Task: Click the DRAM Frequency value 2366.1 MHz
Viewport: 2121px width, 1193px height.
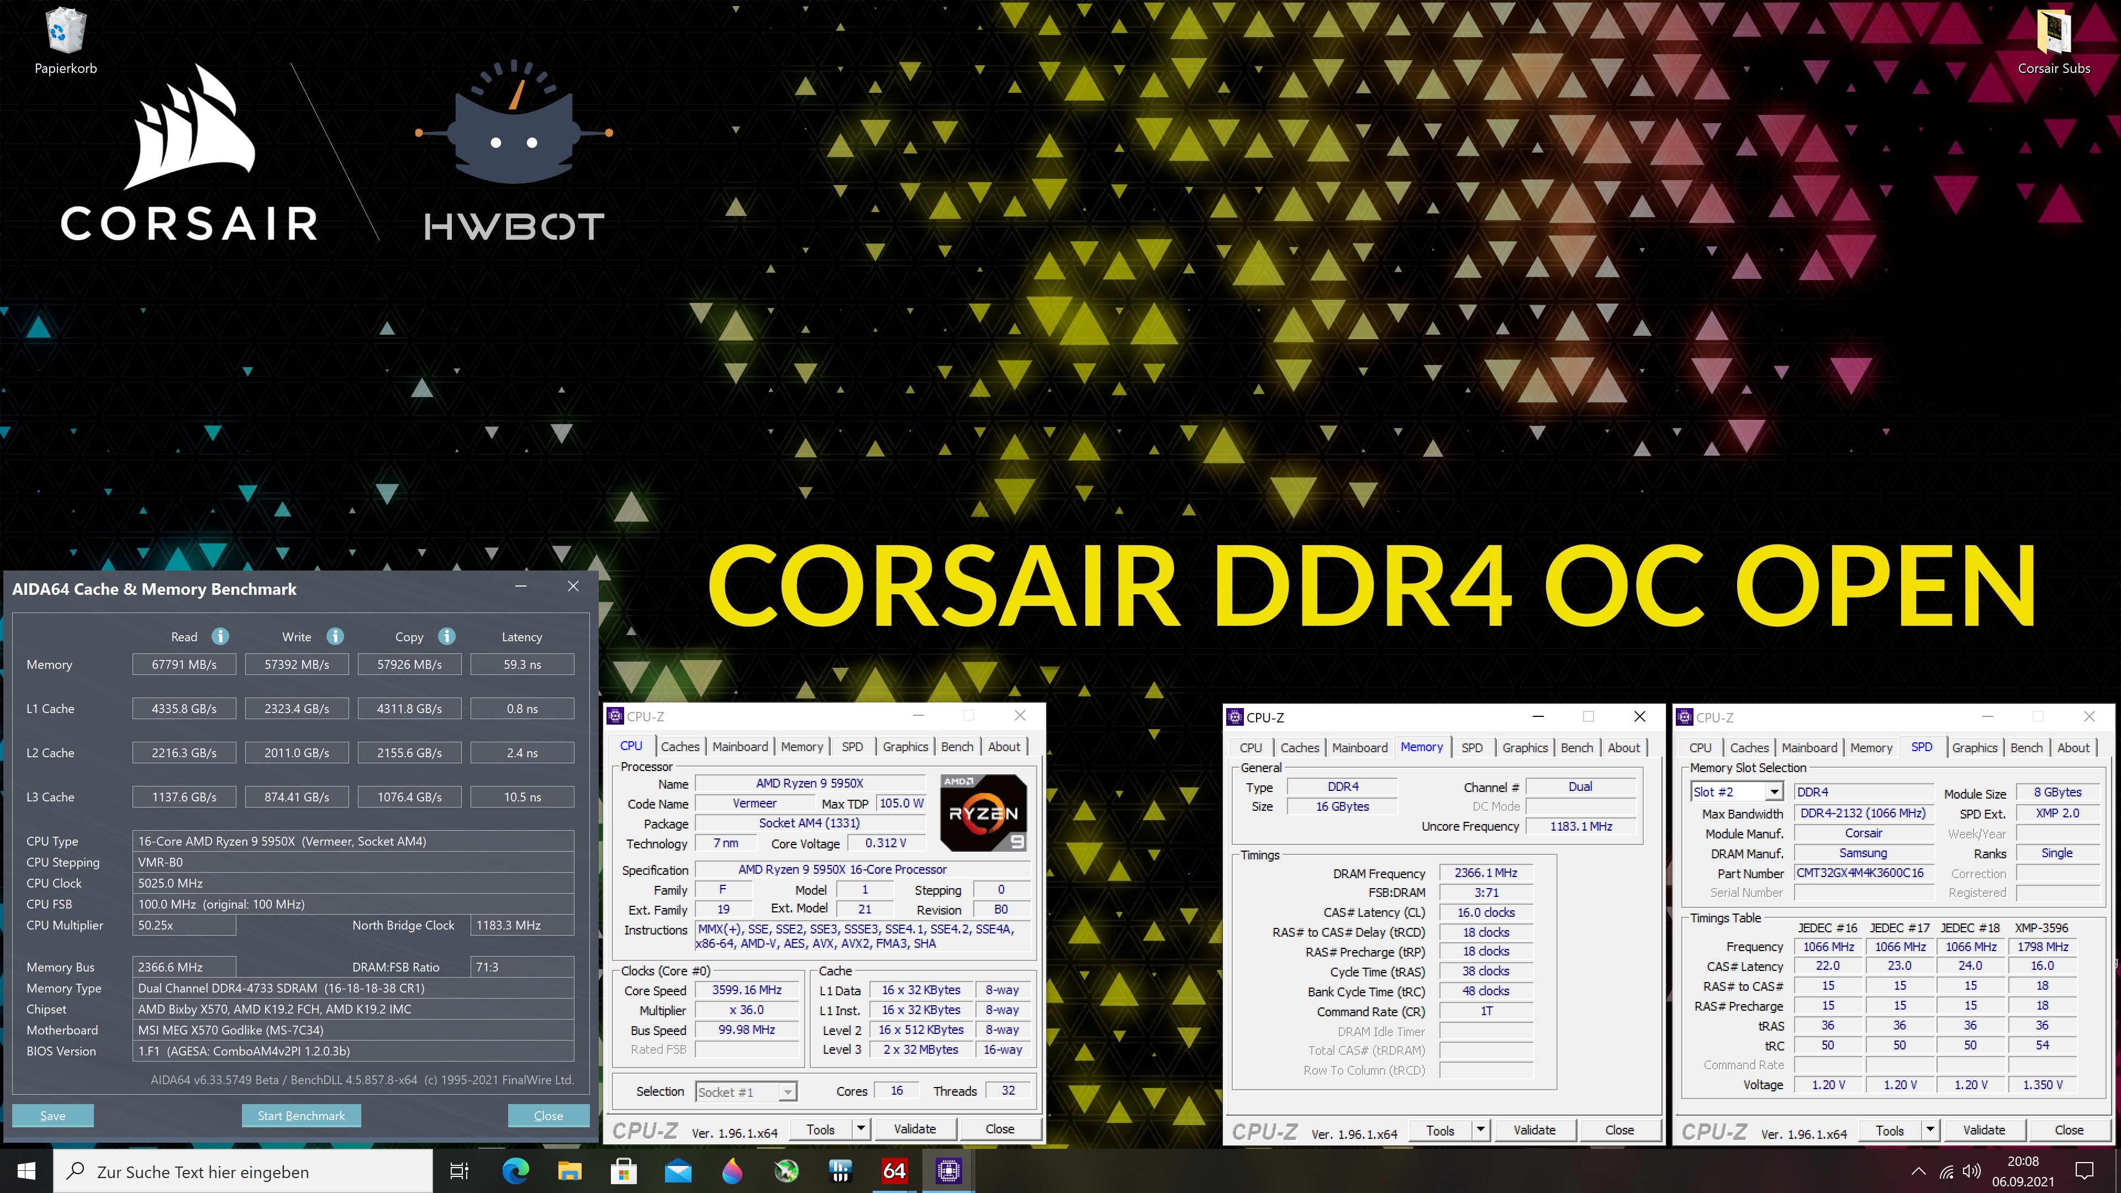Action: (1486, 873)
